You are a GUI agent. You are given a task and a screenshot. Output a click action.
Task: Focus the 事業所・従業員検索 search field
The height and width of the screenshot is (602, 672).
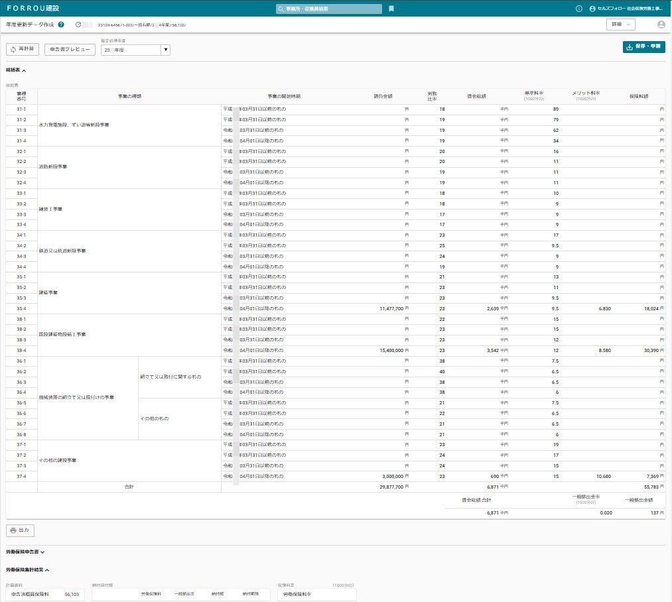pos(329,9)
